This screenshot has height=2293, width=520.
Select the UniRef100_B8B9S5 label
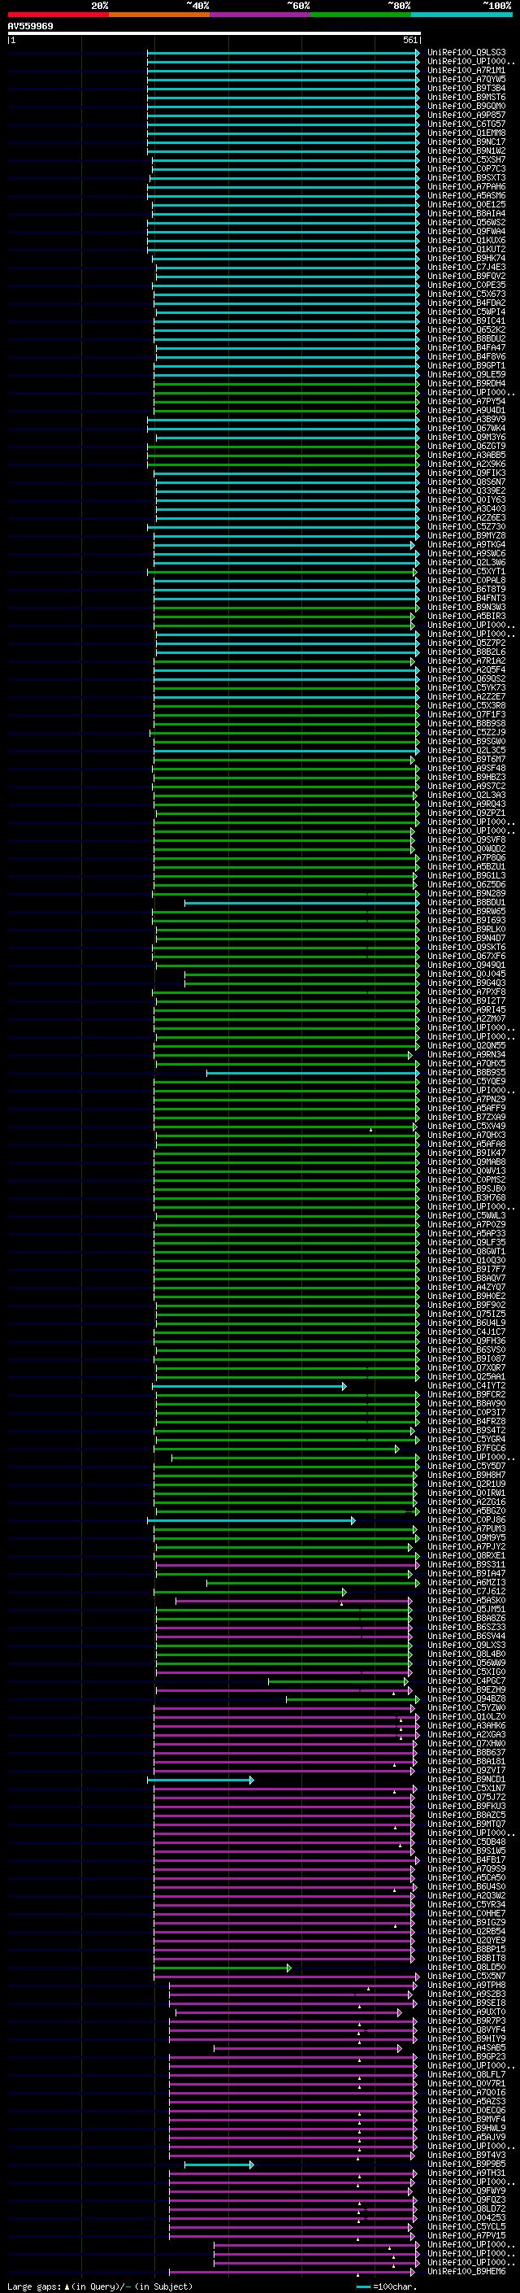point(466,1073)
